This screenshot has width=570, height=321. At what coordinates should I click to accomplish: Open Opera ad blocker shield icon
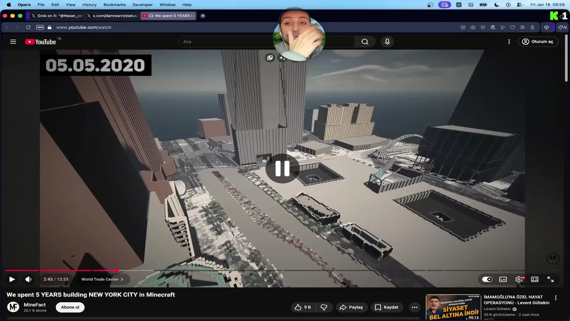coord(483,27)
